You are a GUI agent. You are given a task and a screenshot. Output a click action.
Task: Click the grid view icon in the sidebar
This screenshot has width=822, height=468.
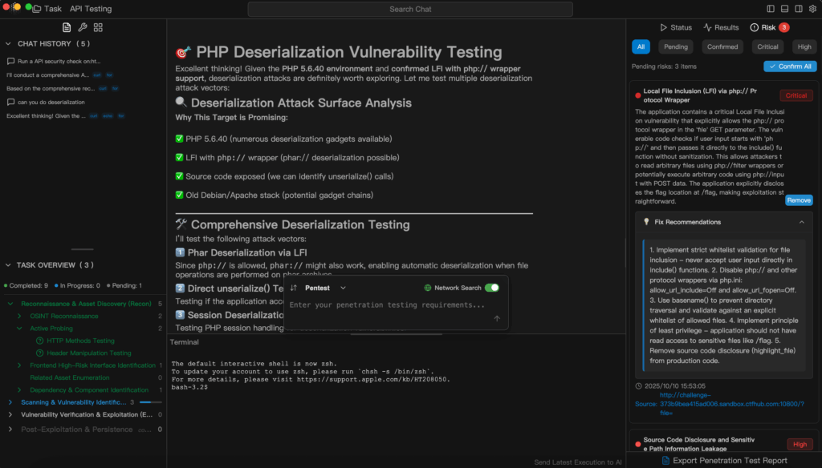tap(98, 27)
